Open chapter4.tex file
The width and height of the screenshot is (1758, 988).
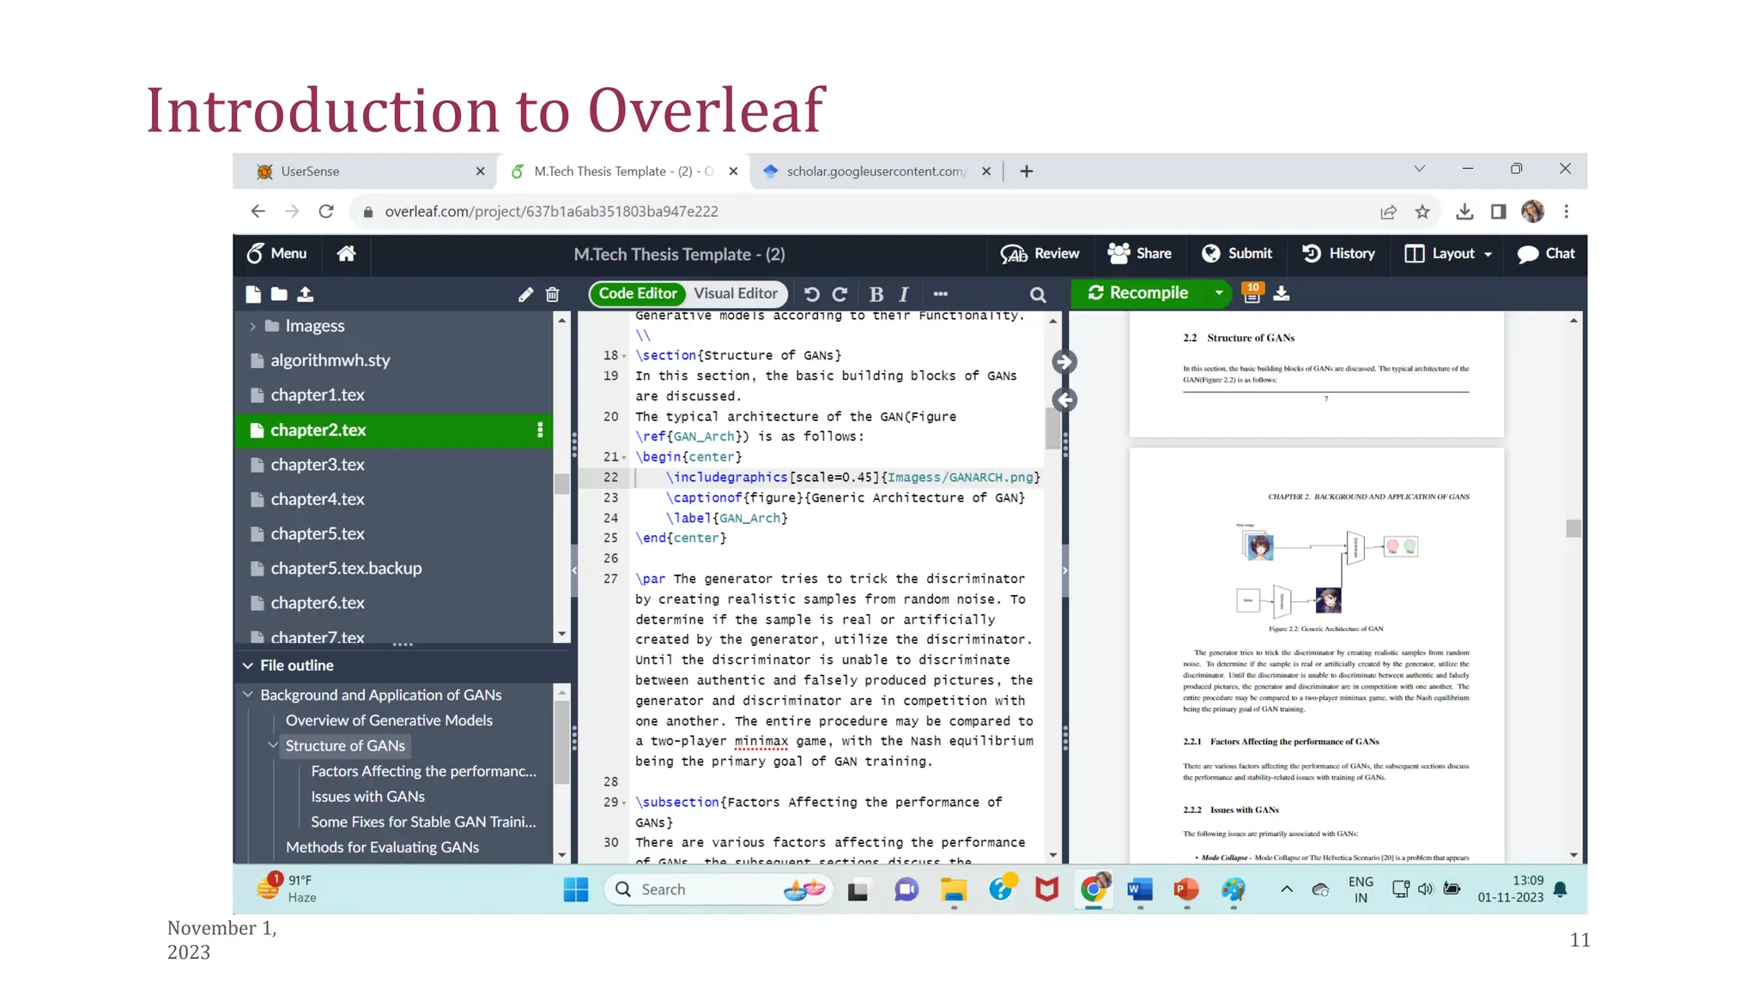(x=318, y=499)
